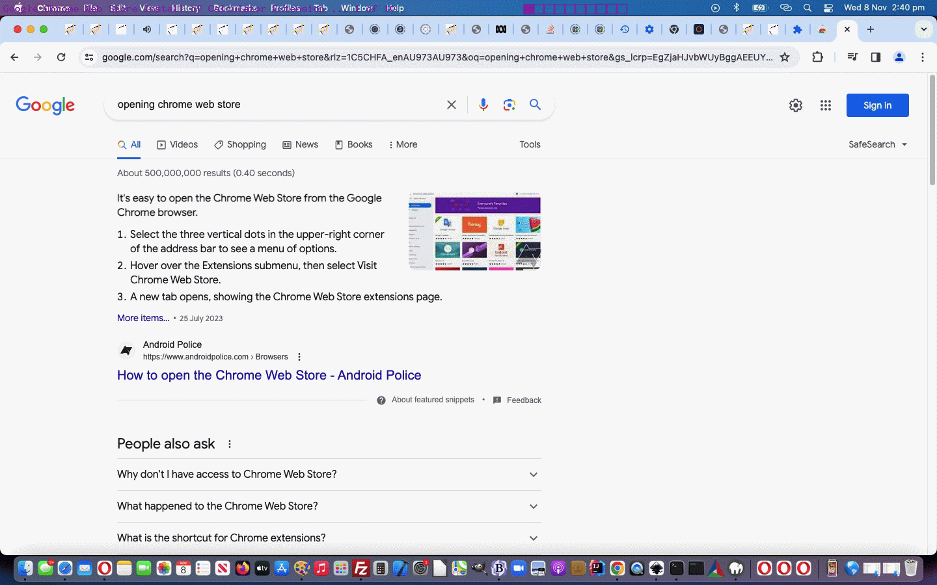
Task: Click the More items... link
Action: pyautogui.click(x=143, y=318)
